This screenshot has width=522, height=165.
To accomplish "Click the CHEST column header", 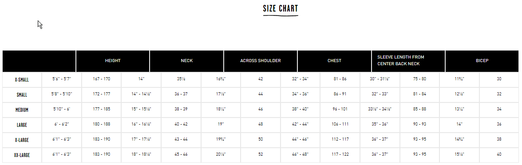I will coord(334,61).
